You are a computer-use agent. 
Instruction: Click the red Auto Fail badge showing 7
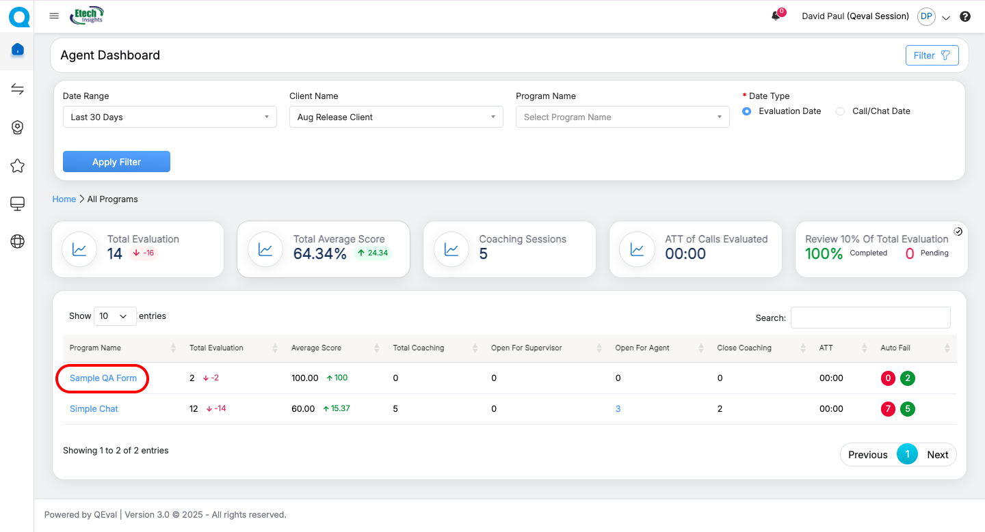point(888,409)
